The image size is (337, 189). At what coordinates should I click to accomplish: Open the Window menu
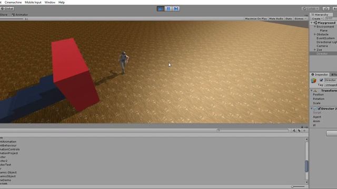coord(50,2)
